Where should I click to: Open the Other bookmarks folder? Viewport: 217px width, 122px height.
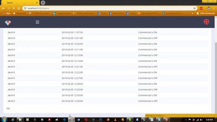(x=206, y=14)
